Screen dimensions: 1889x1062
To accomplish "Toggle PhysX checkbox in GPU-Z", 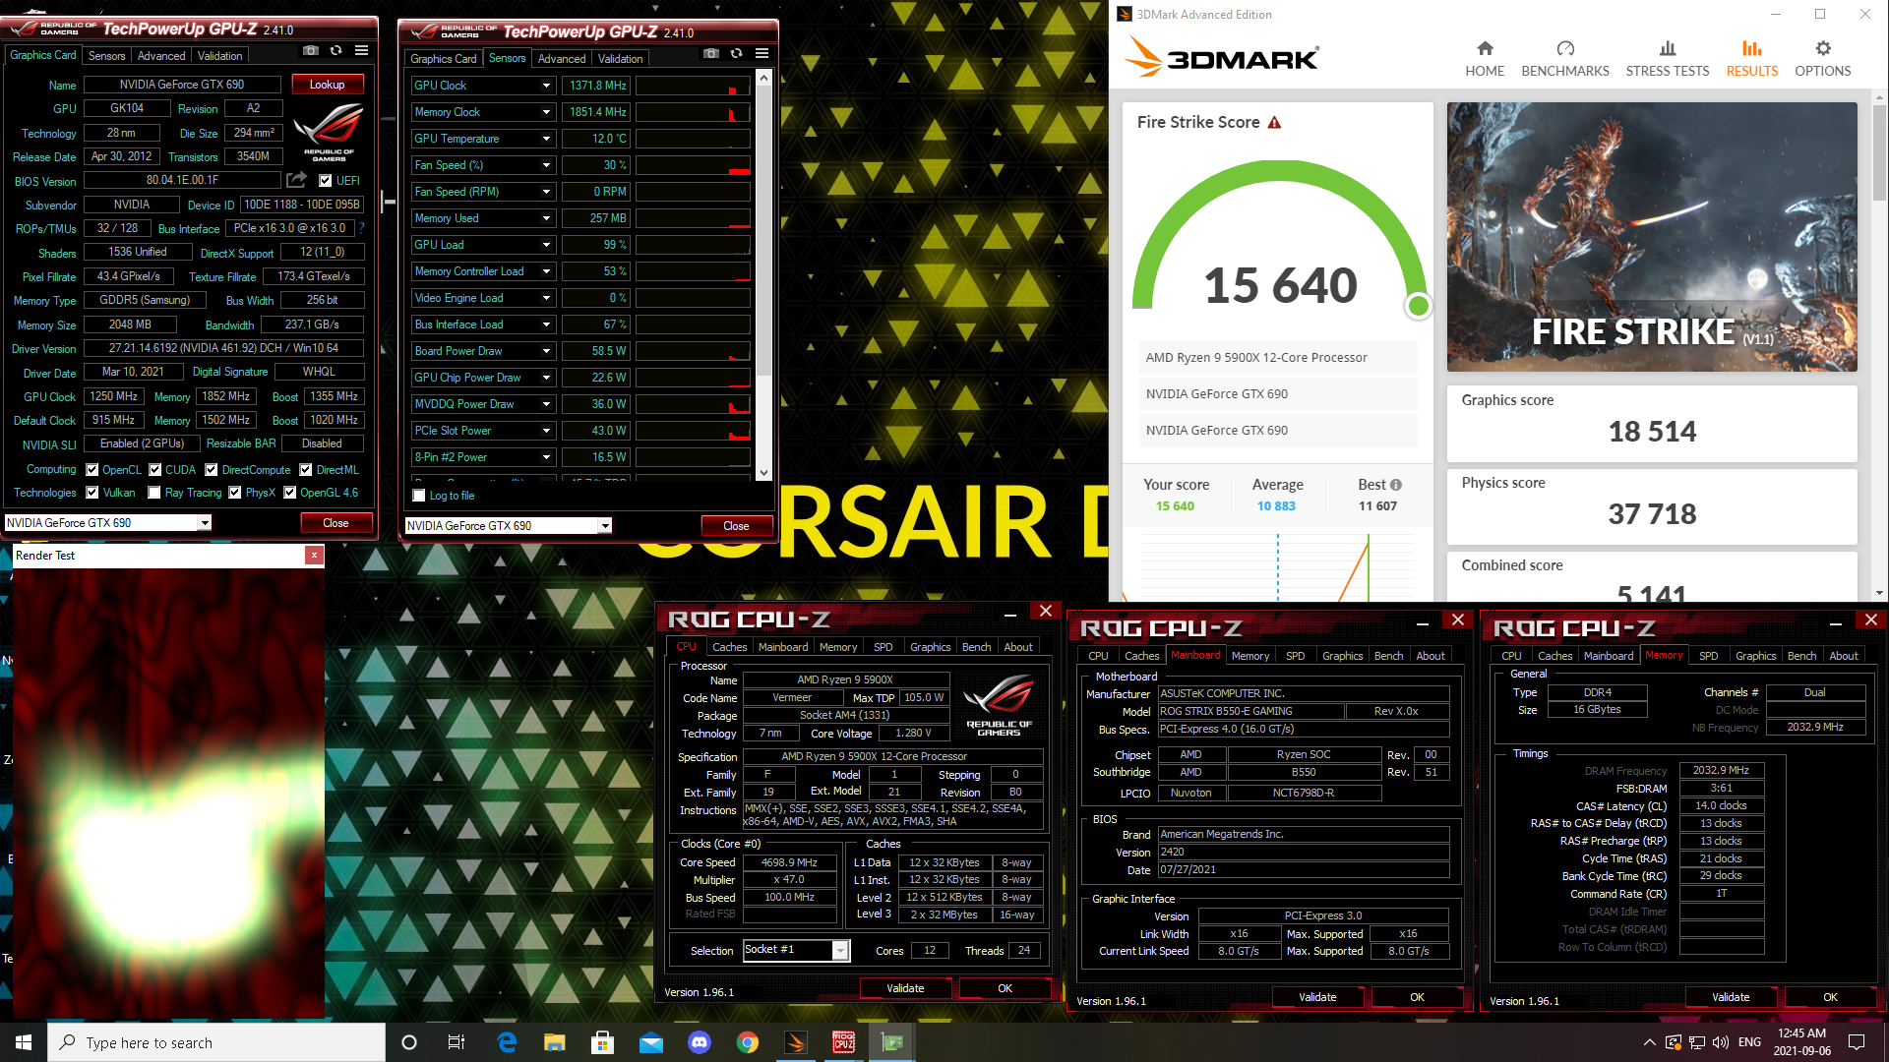I will (235, 493).
